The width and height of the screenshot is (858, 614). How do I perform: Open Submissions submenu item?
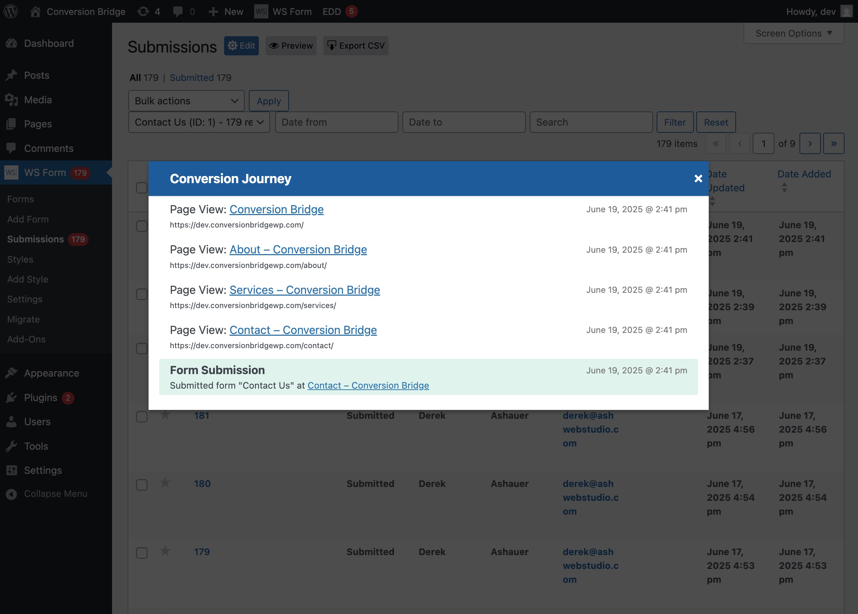click(x=35, y=239)
